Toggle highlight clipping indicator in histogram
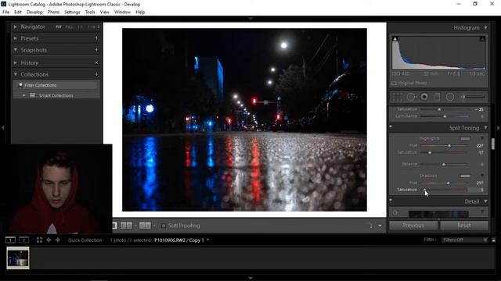The image size is (501, 281). 482,39
